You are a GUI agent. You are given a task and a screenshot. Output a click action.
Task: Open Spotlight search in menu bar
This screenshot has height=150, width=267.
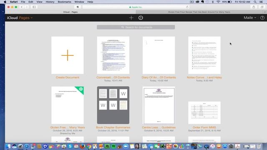(x=255, y=2)
